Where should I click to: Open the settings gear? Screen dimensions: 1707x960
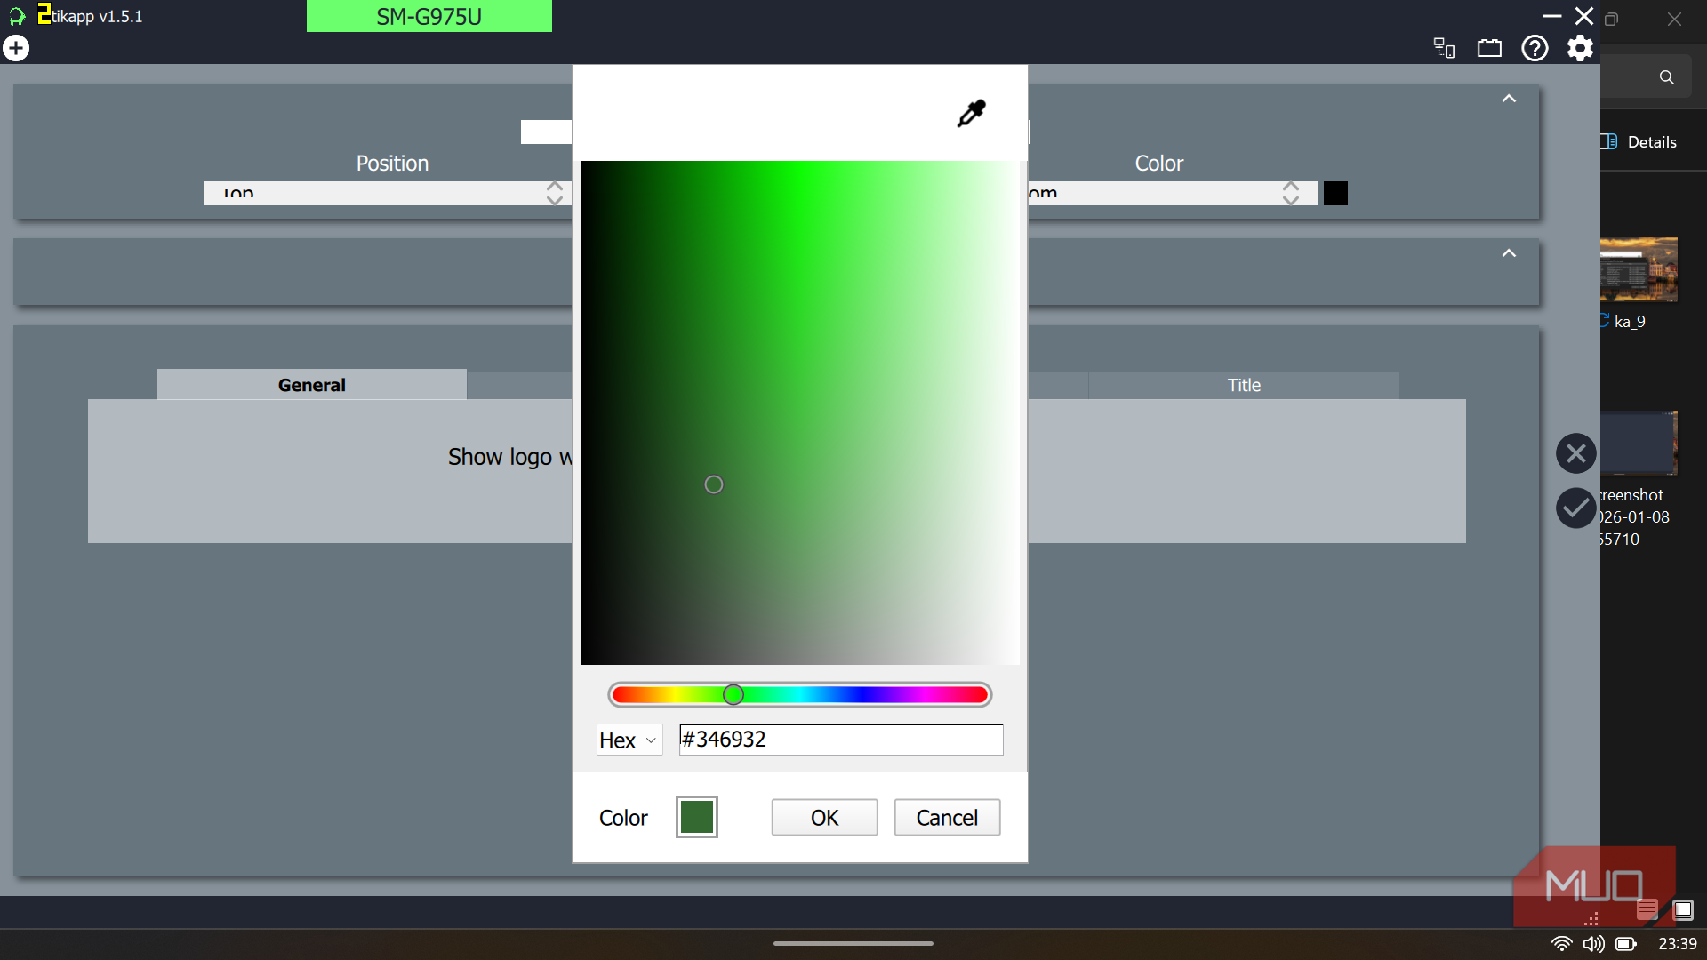[1580, 48]
